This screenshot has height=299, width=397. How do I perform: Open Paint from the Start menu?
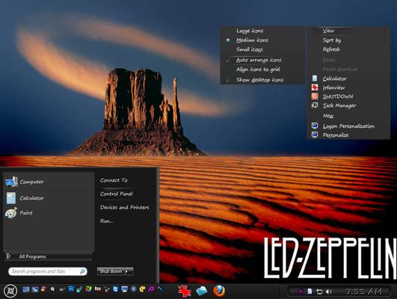click(26, 213)
